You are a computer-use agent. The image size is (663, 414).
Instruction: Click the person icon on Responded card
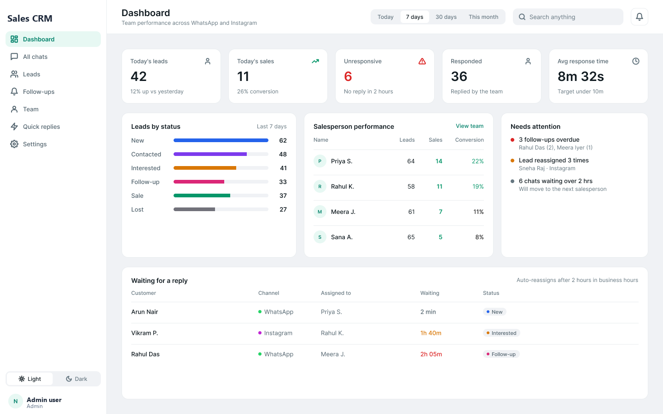click(x=528, y=61)
